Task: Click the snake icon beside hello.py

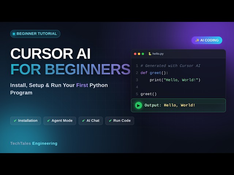Action: pyautogui.click(x=150, y=54)
